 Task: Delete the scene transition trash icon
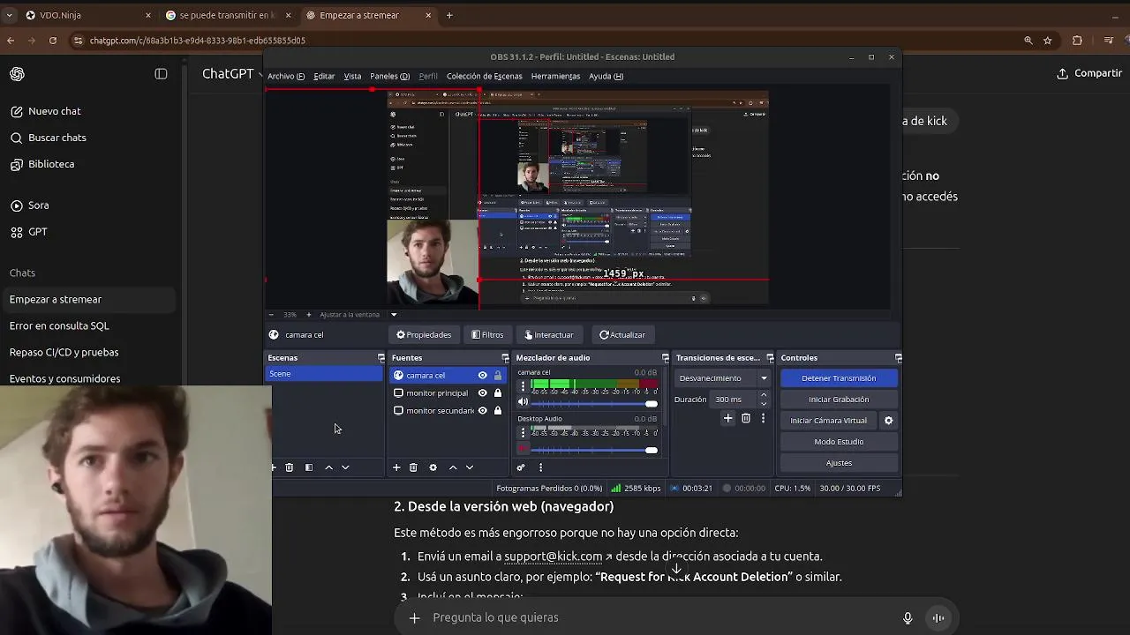pyautogui.click(x=746, y=418)
